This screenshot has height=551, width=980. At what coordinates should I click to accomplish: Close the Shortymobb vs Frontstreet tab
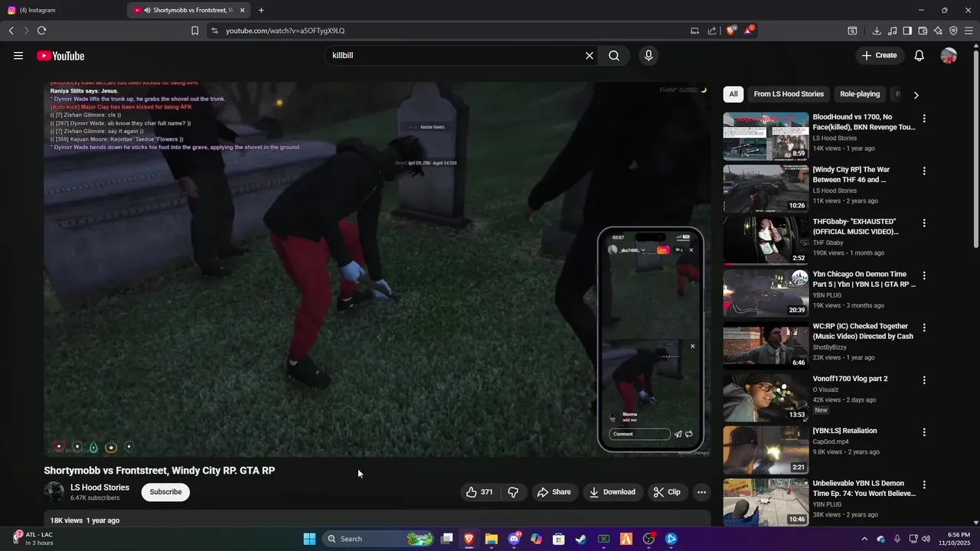coord(243,10)
